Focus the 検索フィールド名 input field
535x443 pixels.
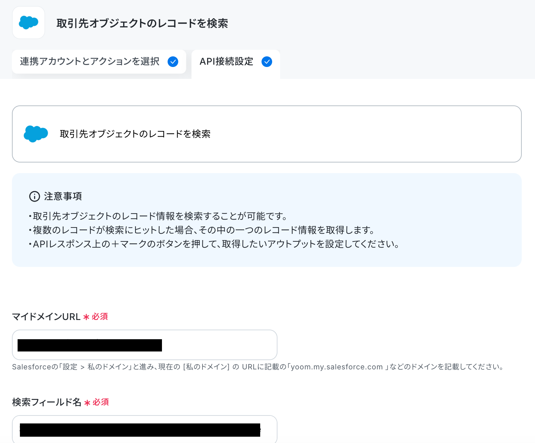pyautogui.click(x=145, y=429)
